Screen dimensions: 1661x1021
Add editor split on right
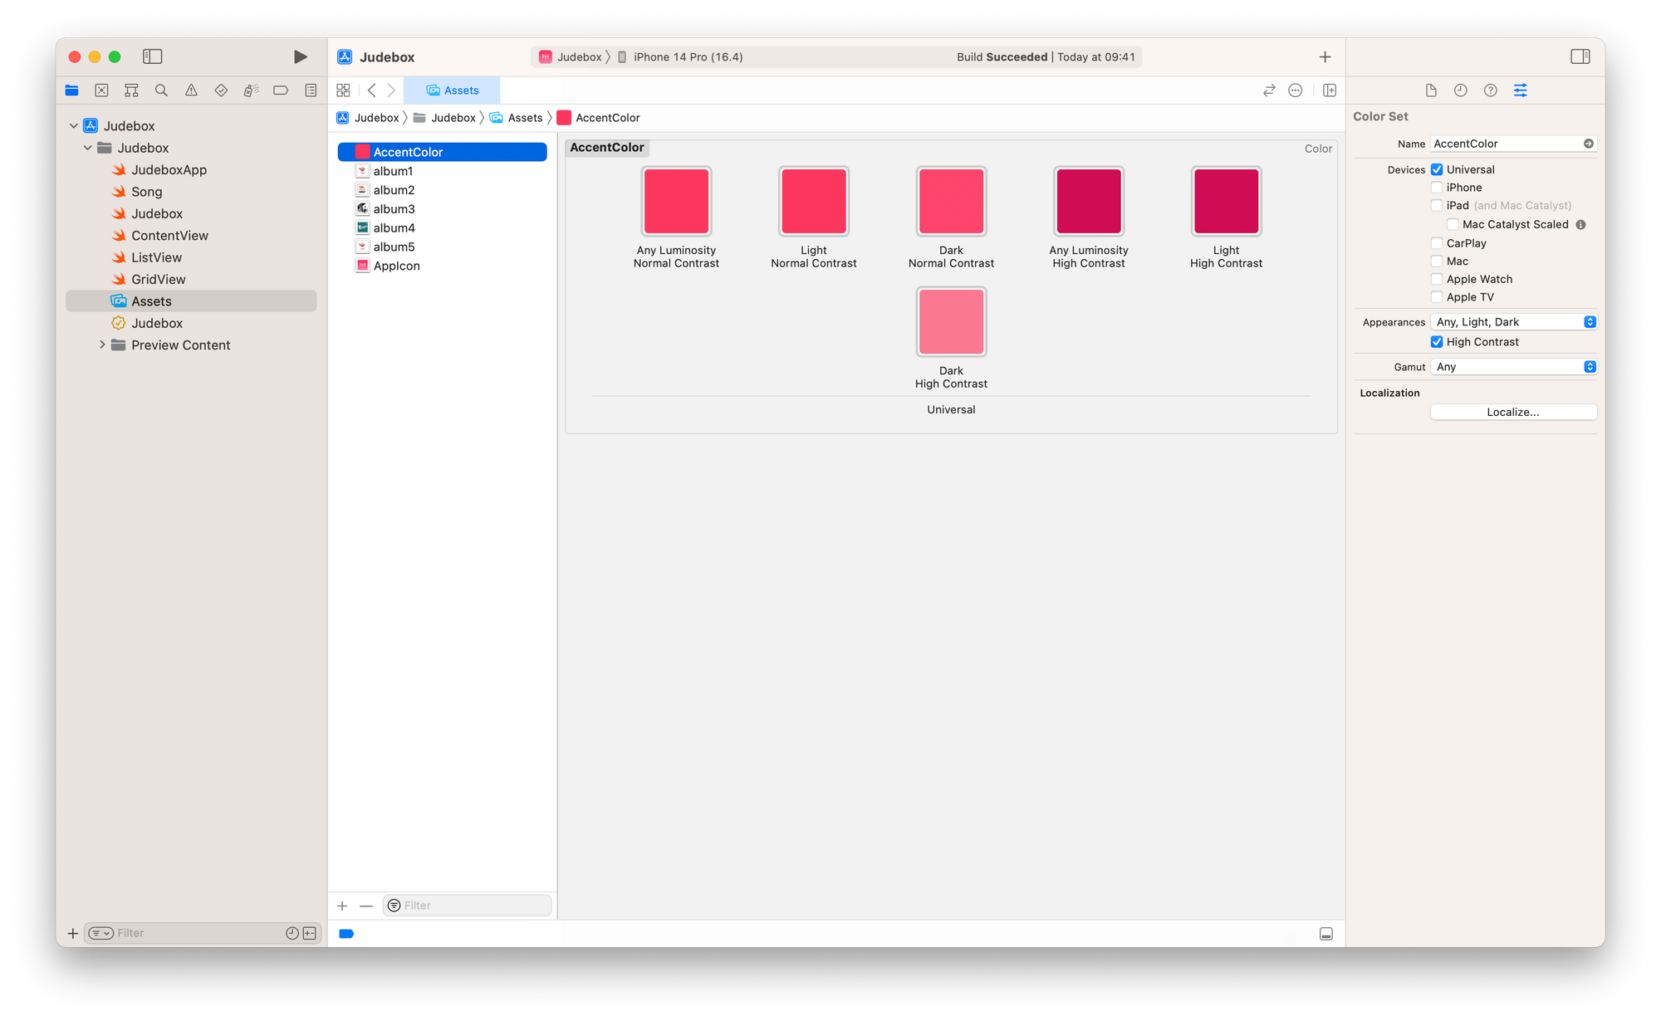(1329, 90)
